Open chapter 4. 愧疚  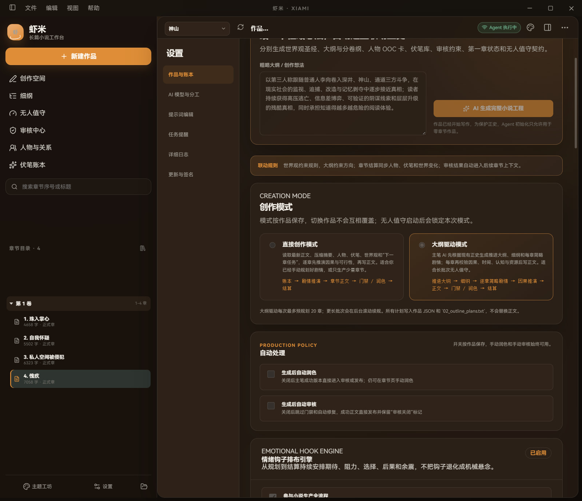80,379
